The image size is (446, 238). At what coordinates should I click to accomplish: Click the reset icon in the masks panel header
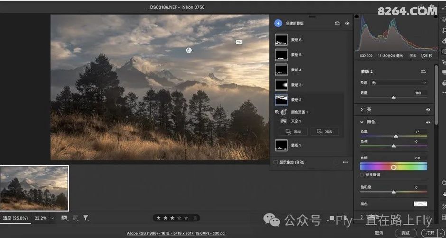tap(337, 23)
